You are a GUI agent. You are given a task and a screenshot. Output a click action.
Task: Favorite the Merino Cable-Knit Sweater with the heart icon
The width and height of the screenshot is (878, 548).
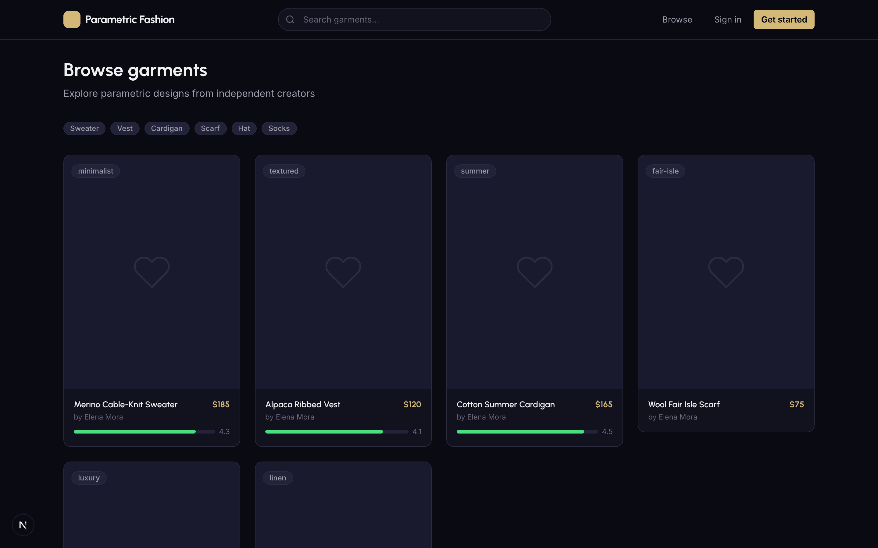pos(151,272)
